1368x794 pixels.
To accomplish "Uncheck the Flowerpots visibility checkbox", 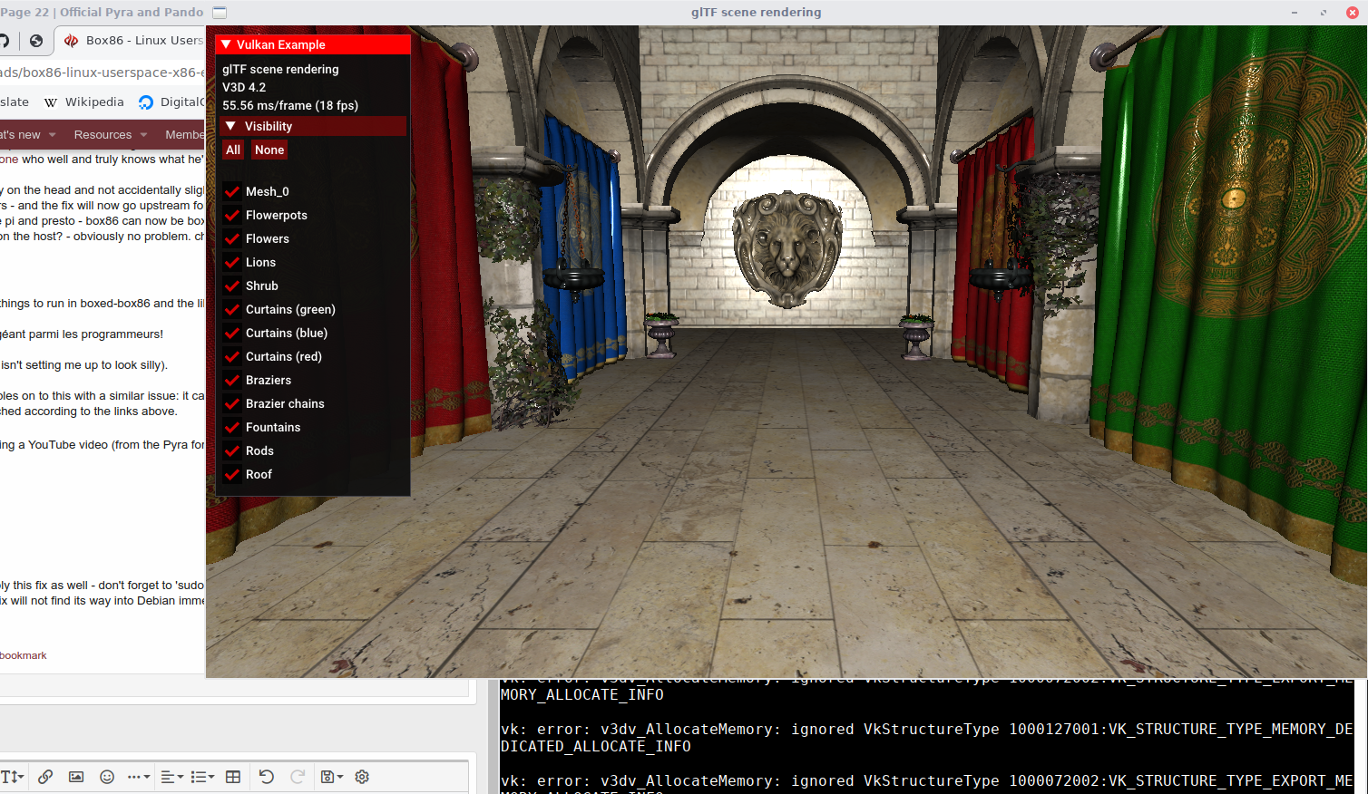I will (x=232, y=215).
